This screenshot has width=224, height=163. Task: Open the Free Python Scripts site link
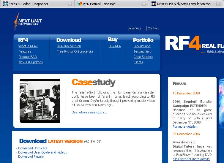(75, 51)
